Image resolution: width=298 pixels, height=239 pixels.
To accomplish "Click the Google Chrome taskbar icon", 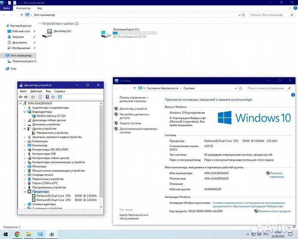I will click(x=18, y=234).
